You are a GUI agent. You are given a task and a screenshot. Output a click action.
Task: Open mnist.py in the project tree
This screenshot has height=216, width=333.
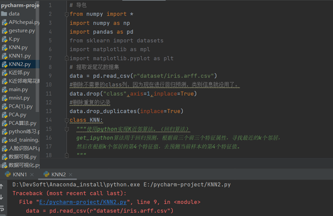click(19, 98)
